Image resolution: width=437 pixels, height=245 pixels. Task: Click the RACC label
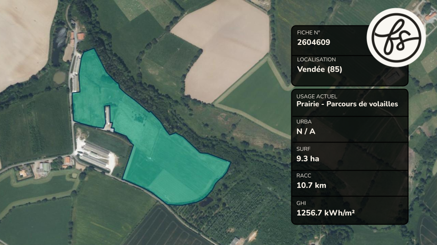[304, 176]
